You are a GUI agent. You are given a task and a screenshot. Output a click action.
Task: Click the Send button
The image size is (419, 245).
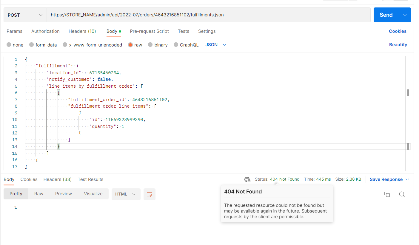[x=386, y=15]
